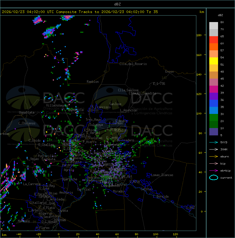Pick the dark green 10-20 dBZ swatch
235x238 pixels.
(x=214, y=124)
